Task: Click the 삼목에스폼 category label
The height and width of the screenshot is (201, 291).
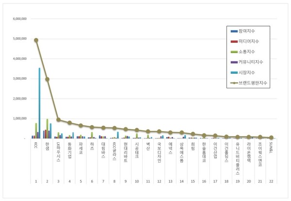Action: [182, 152]
